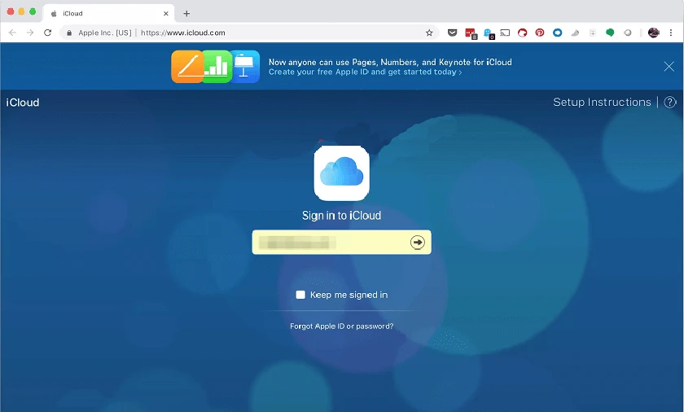Click the Numbers app icon in banner
Viewport: 684px width, 412px height.
tap(217, 67)
